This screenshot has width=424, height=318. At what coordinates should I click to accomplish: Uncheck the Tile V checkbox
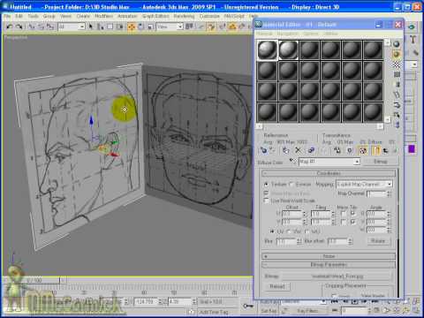[353, 222]
